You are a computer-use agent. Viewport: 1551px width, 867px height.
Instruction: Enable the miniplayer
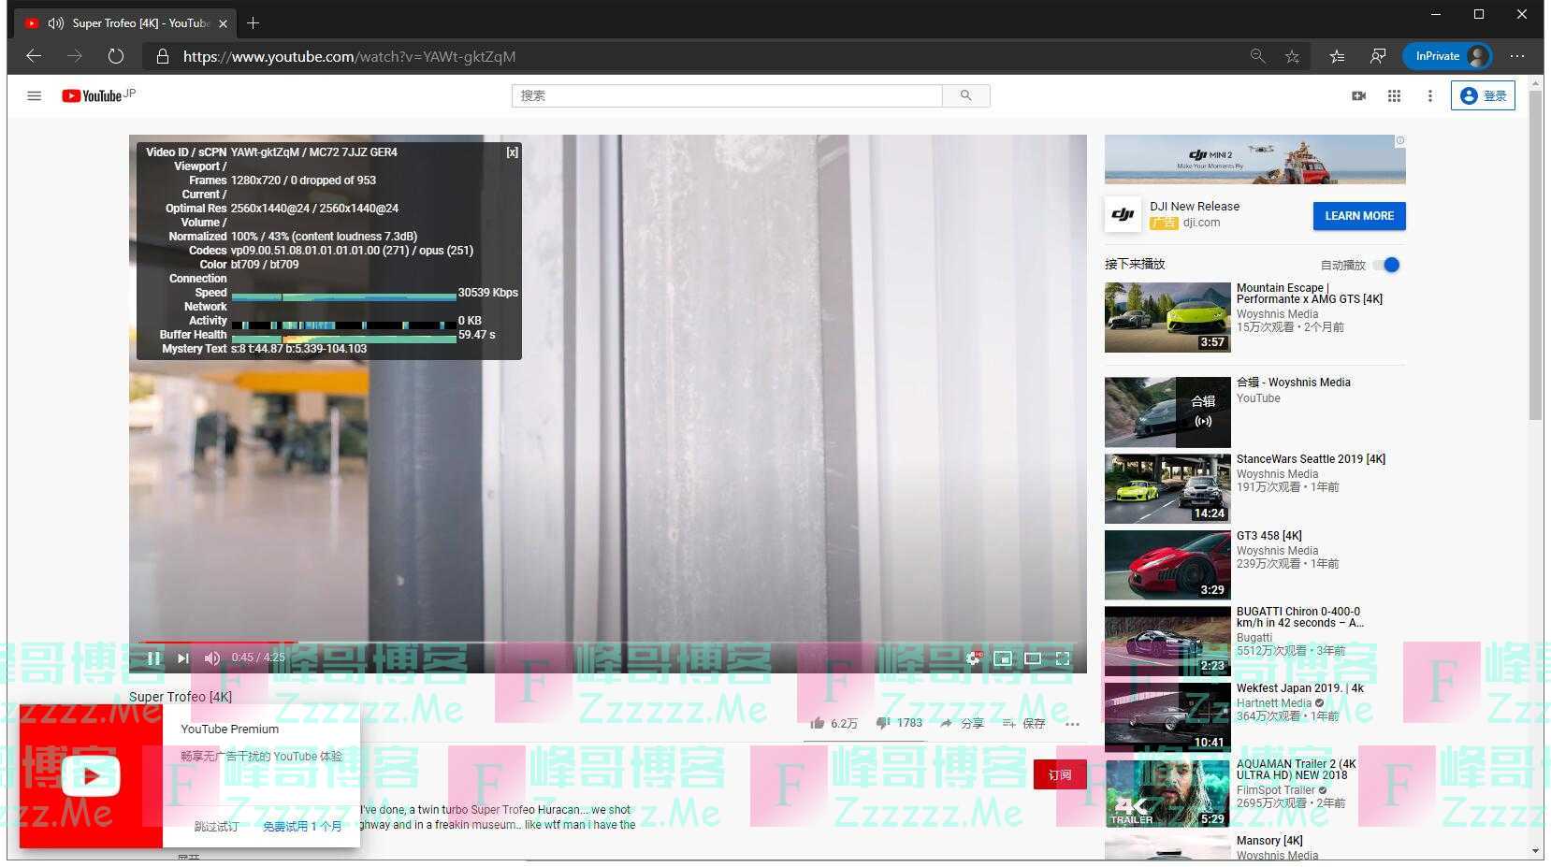(1003, 658)
